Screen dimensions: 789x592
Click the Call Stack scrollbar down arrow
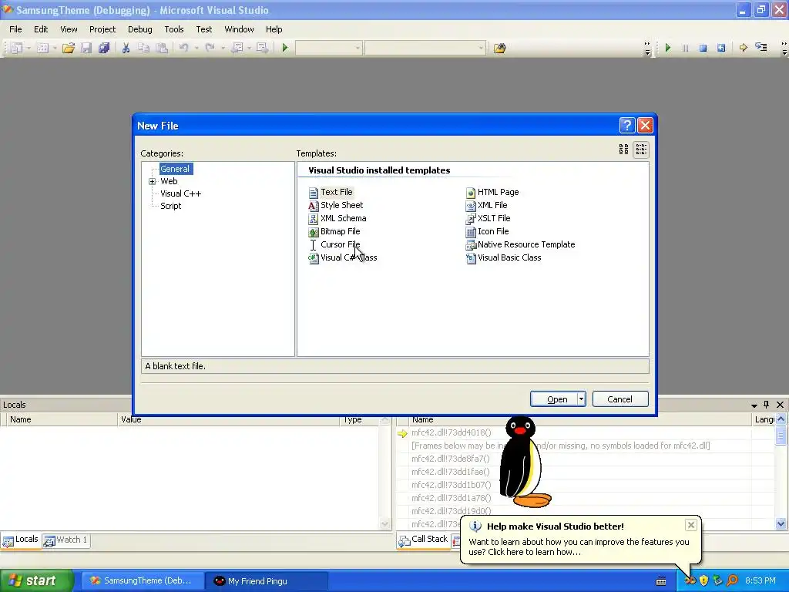point(781,524)
